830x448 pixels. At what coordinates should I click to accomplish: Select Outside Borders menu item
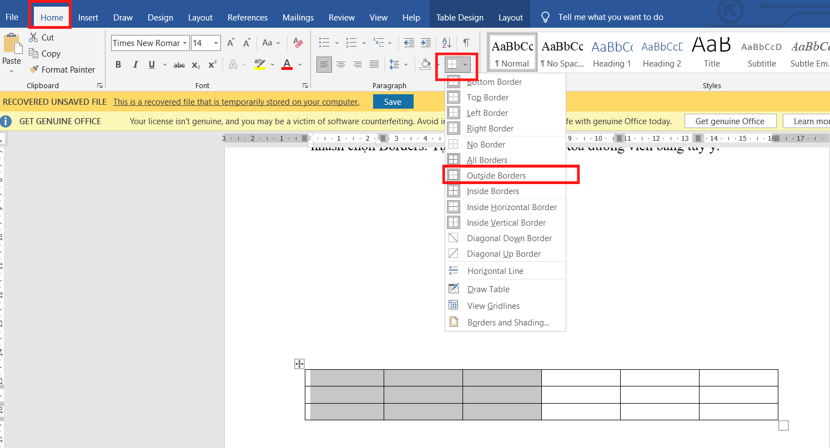(x=505, y=176)
